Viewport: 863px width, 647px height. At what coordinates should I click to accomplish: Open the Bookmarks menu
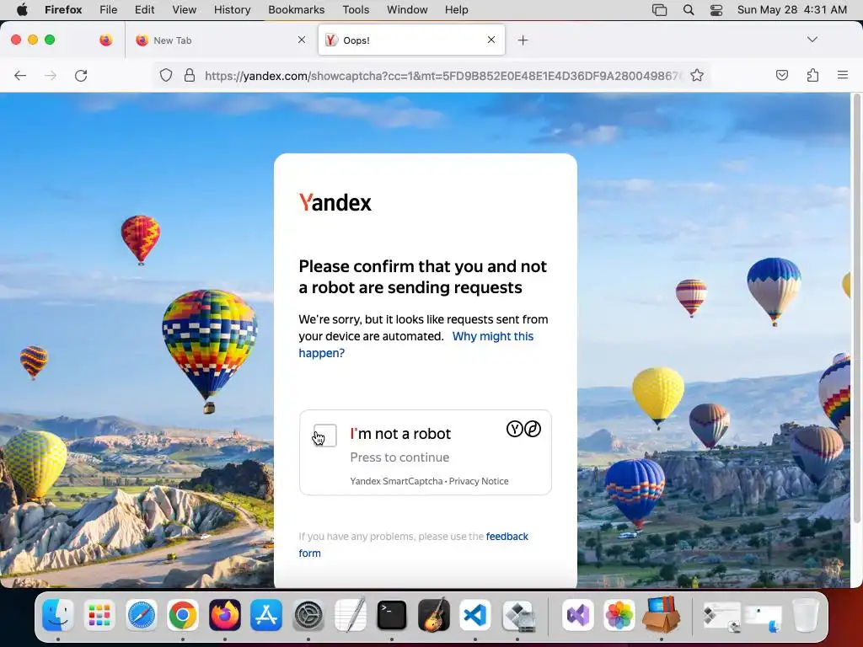tap(297, 9)
